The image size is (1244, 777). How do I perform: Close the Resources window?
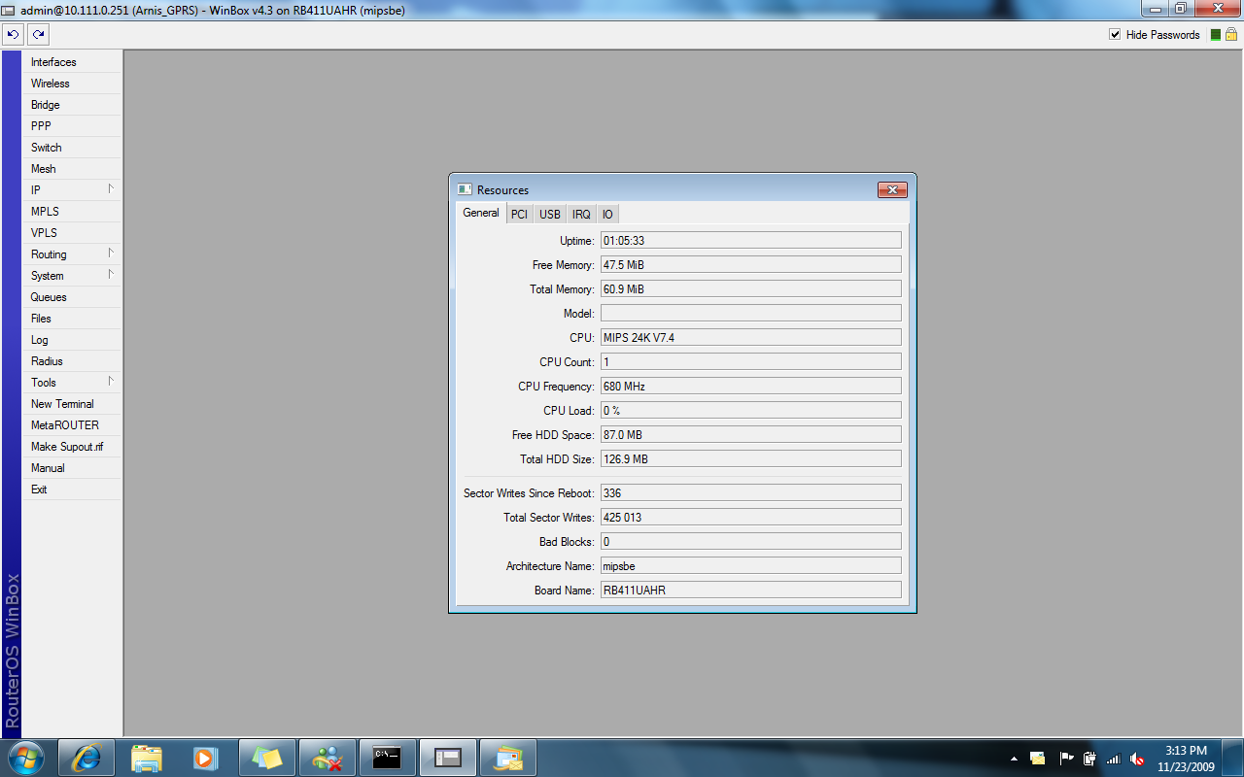(892, 189)
